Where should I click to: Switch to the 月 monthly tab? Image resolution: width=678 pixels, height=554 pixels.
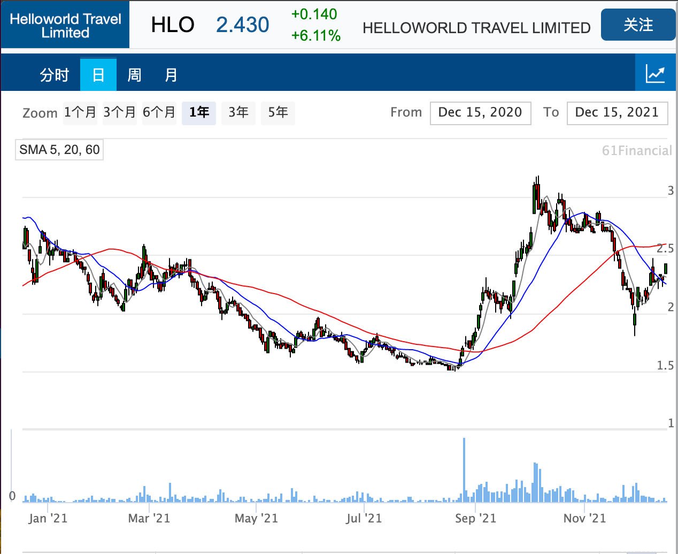click(171, 75)
